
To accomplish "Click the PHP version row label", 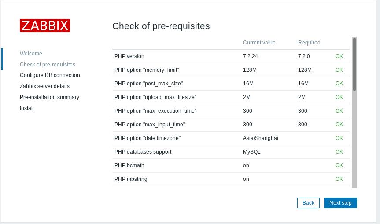I will point(129,56).
